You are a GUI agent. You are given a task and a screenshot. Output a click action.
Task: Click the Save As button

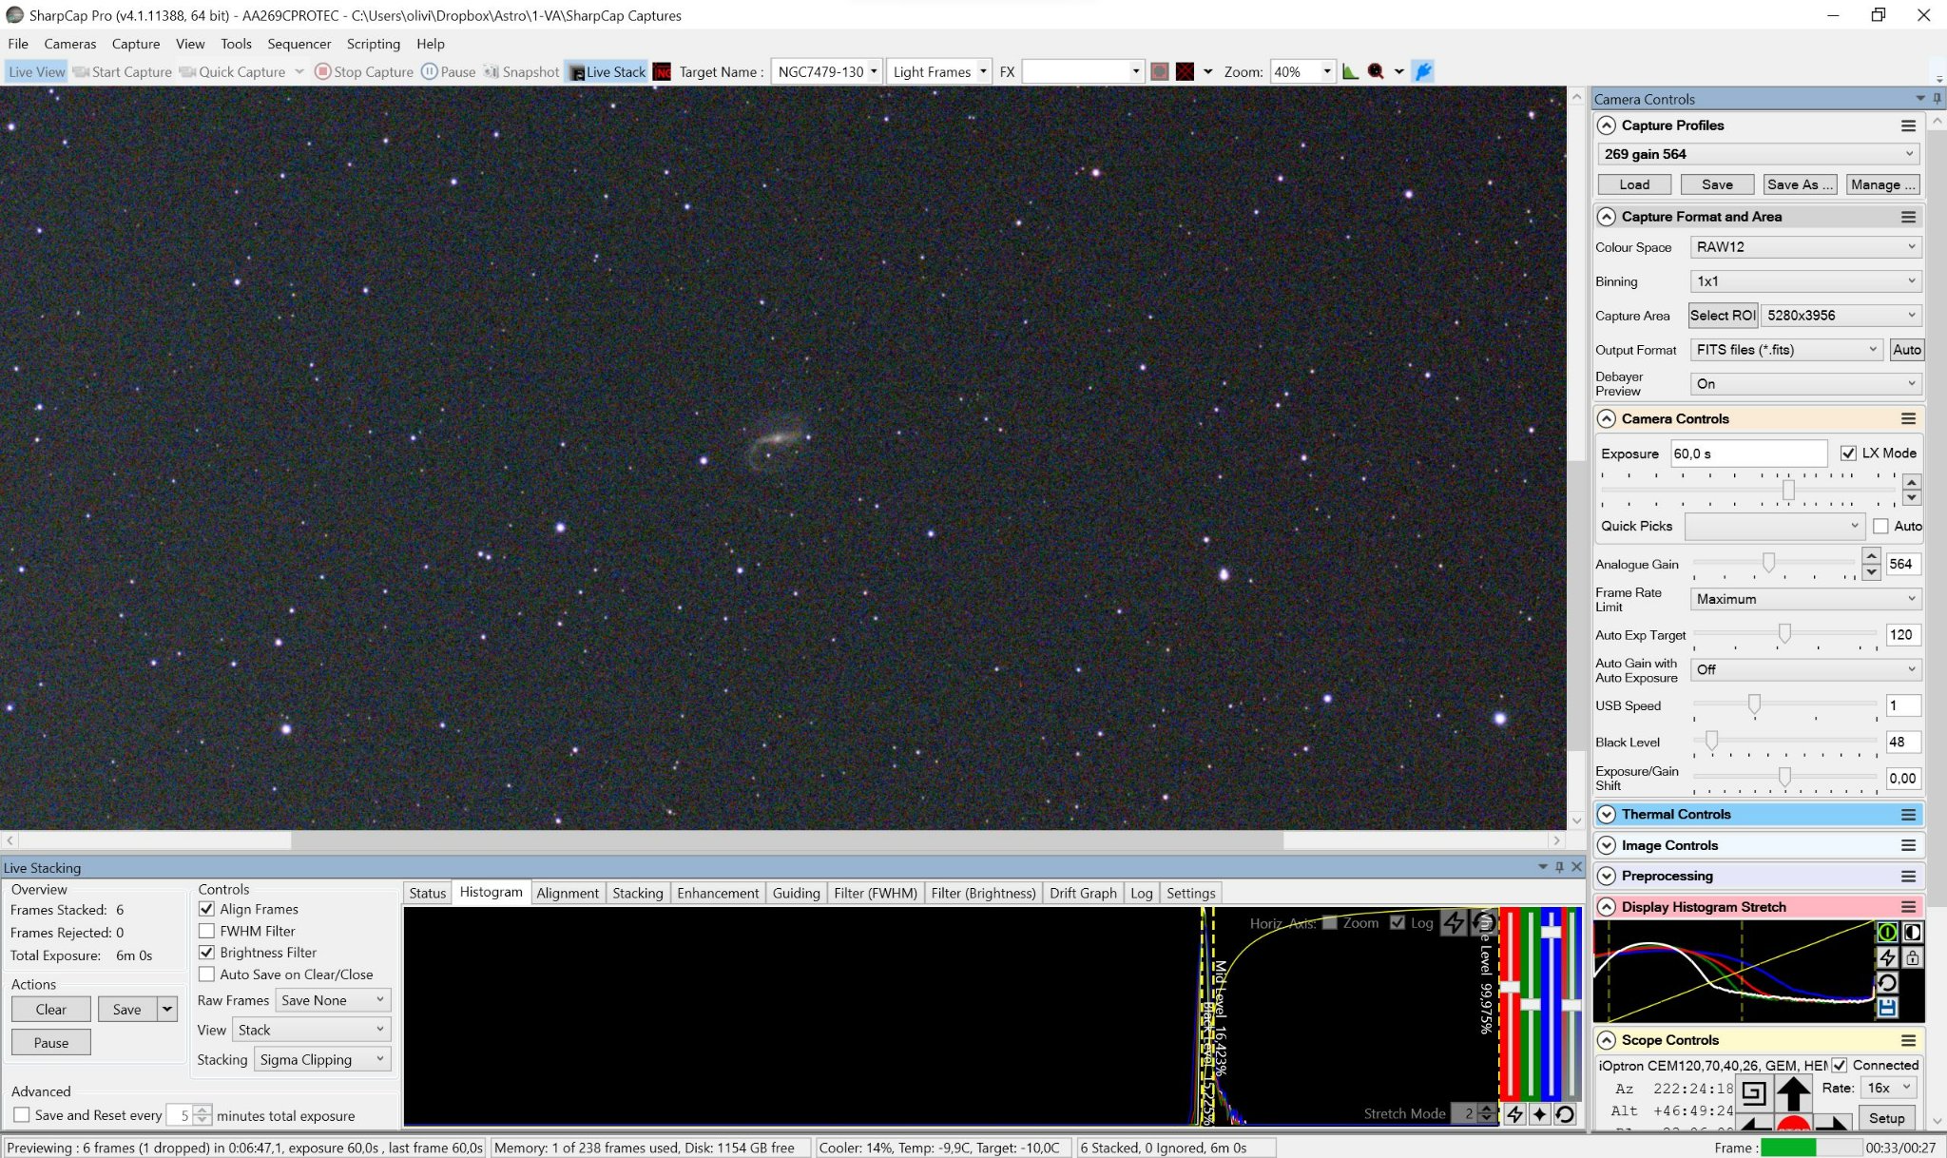point(1800,184)
